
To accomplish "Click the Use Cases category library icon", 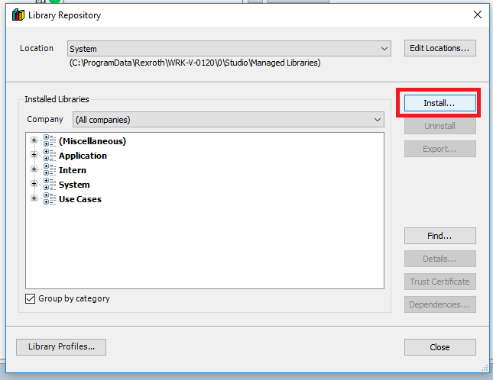I will point(49,199).
